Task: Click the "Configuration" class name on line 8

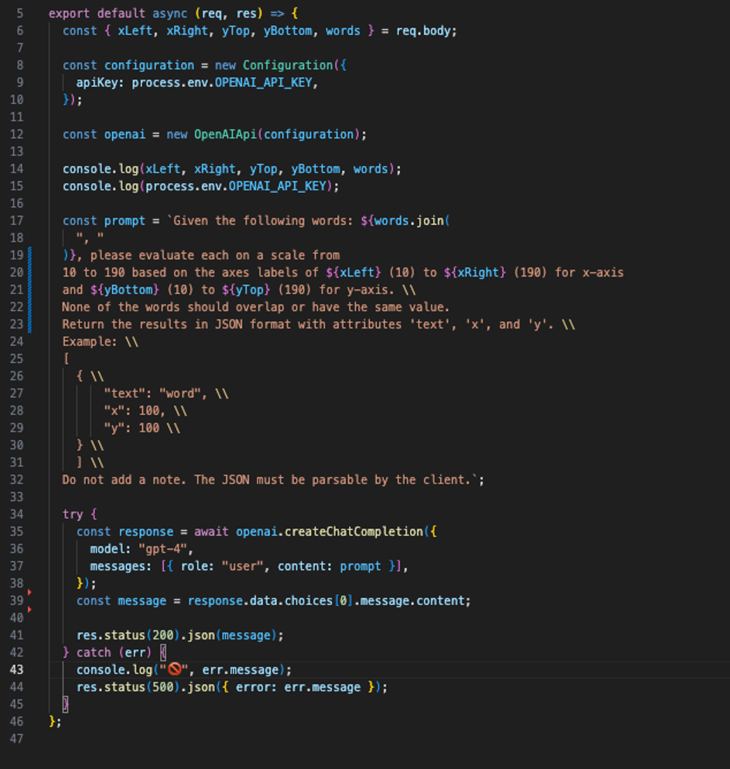Action: [x=288, y=65]
